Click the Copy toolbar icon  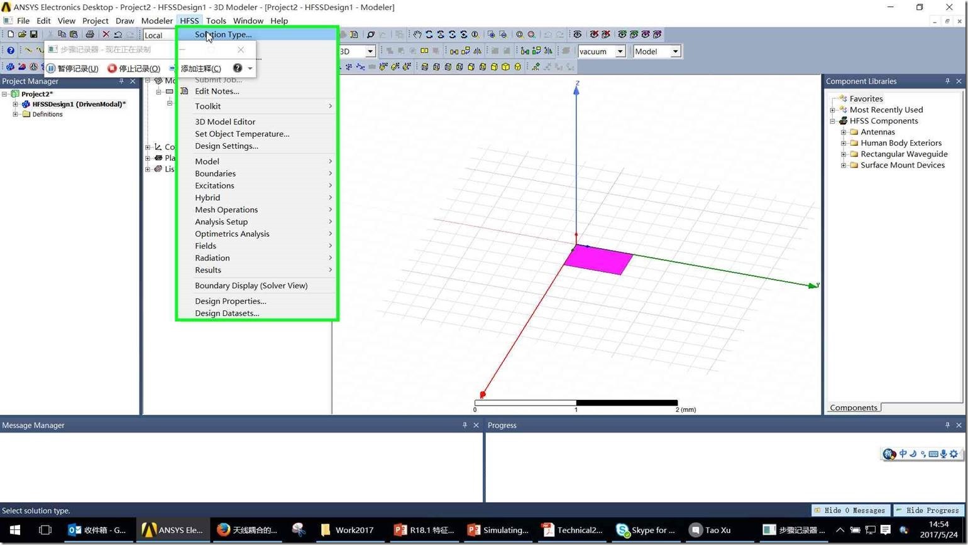[62, 35]
